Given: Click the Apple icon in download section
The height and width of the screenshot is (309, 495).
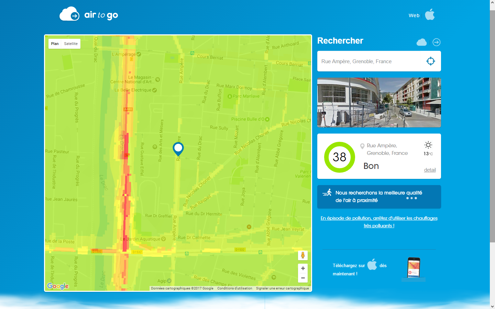Looking at the screenshot, I should click(372, 264).
